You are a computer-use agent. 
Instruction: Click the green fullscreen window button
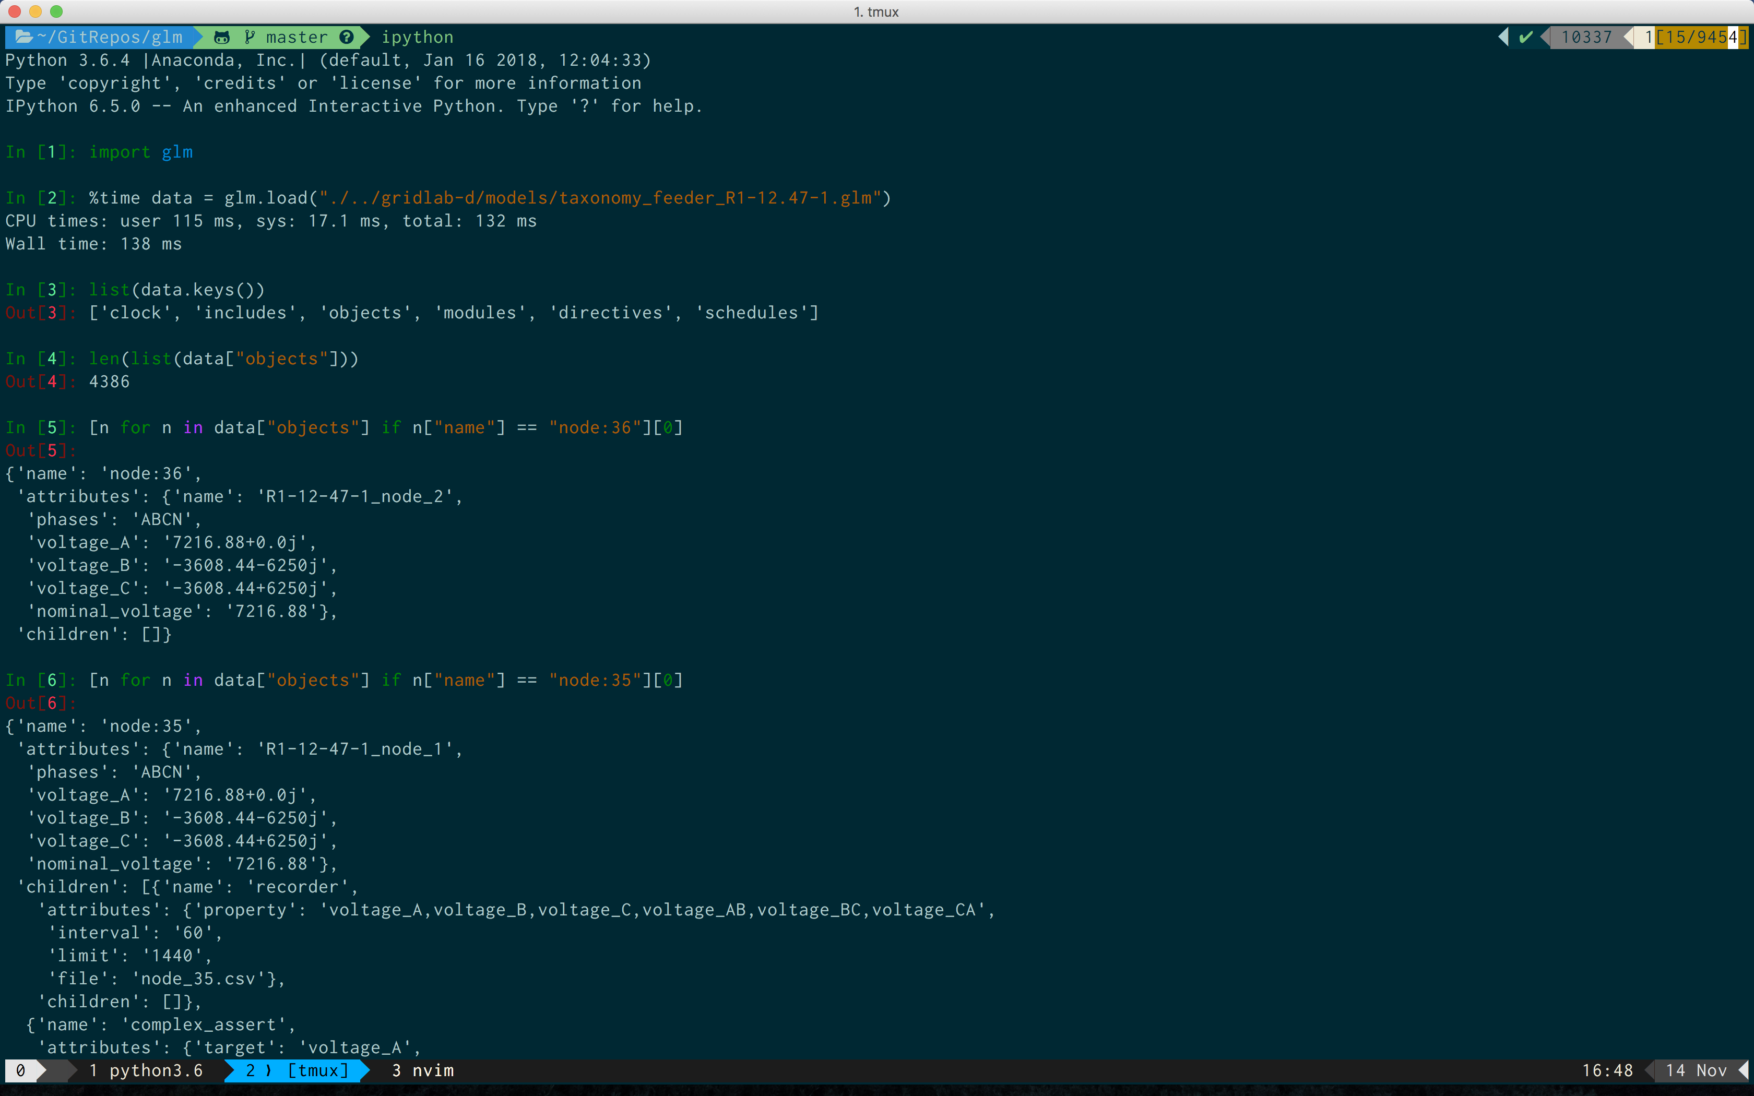click(56, 11)
